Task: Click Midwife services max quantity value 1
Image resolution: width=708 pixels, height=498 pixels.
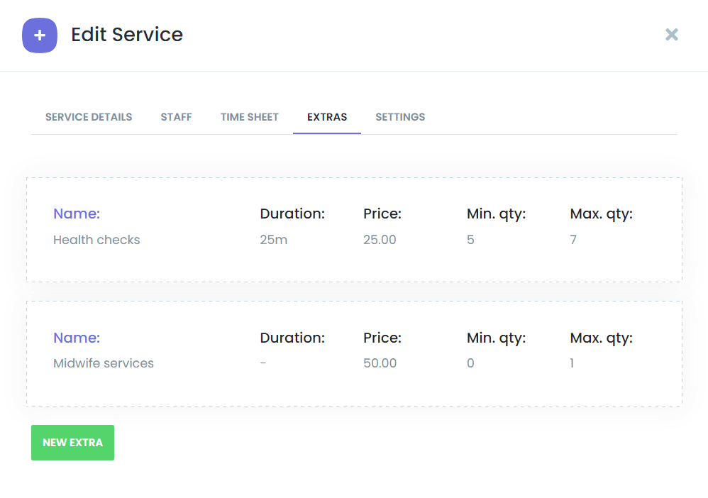Action: click(572, 363)
